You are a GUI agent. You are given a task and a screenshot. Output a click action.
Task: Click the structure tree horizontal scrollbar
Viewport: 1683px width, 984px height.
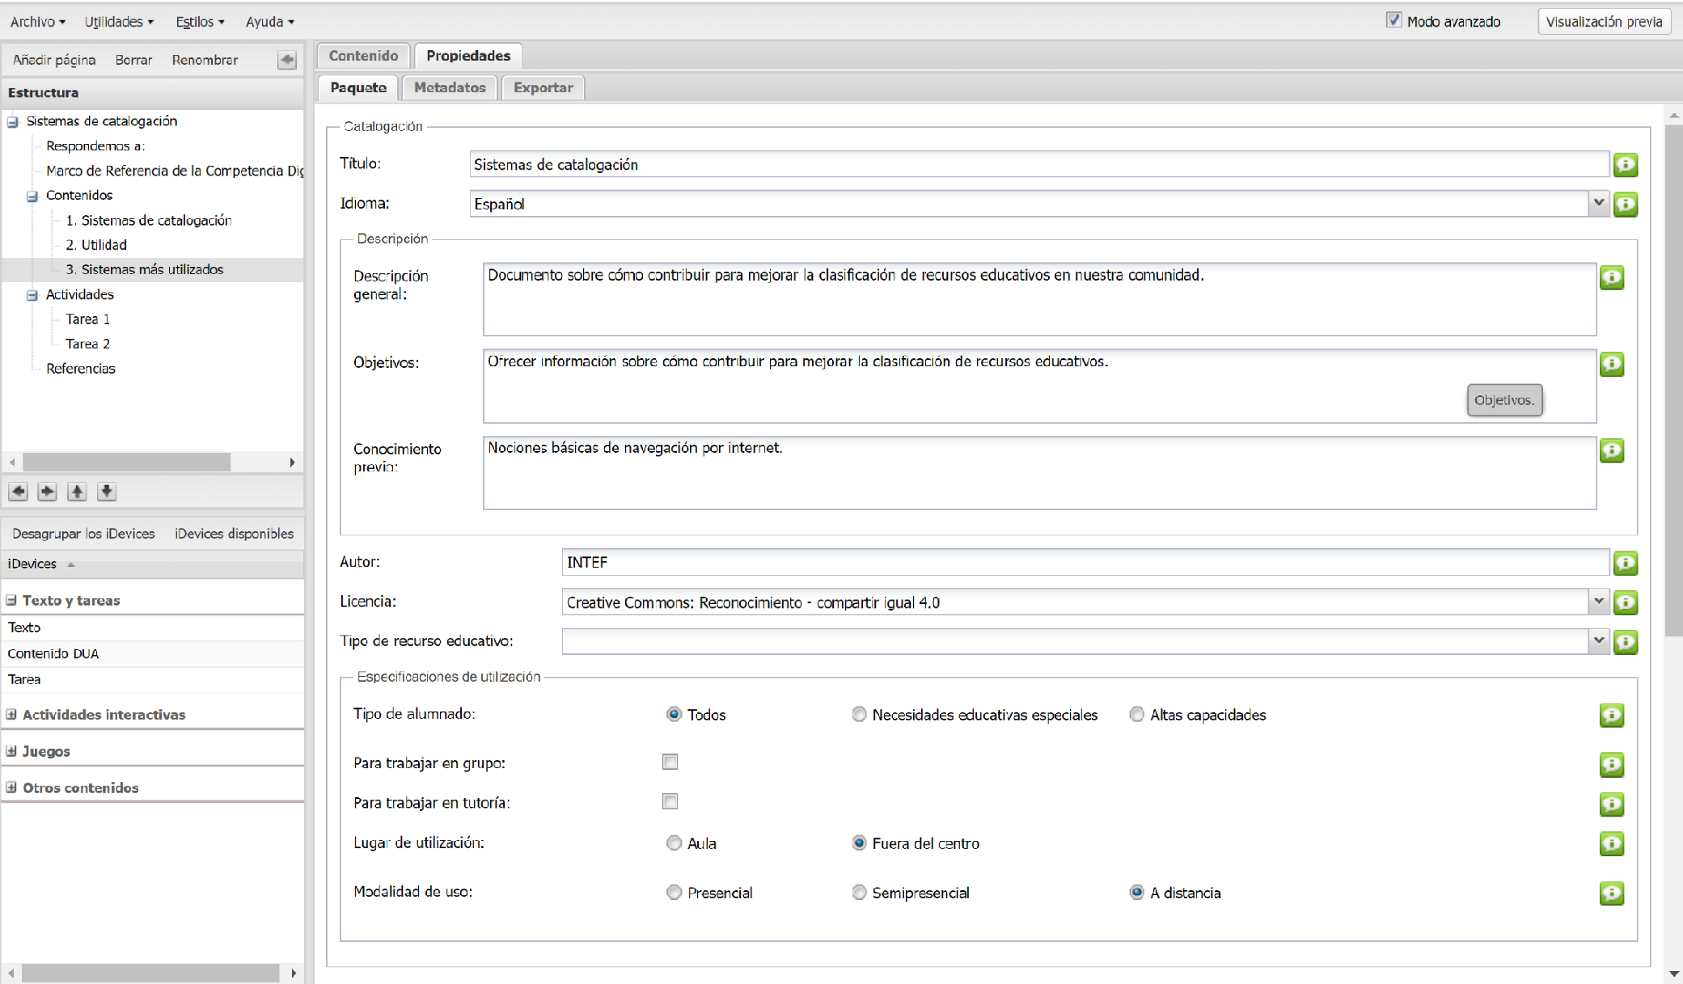click(x=127, y=462)
